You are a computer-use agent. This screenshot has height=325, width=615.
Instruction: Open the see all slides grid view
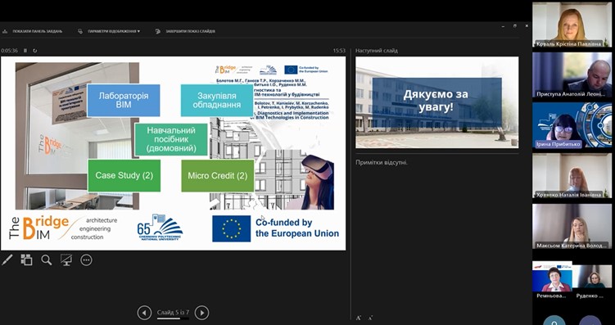[26, 260]
